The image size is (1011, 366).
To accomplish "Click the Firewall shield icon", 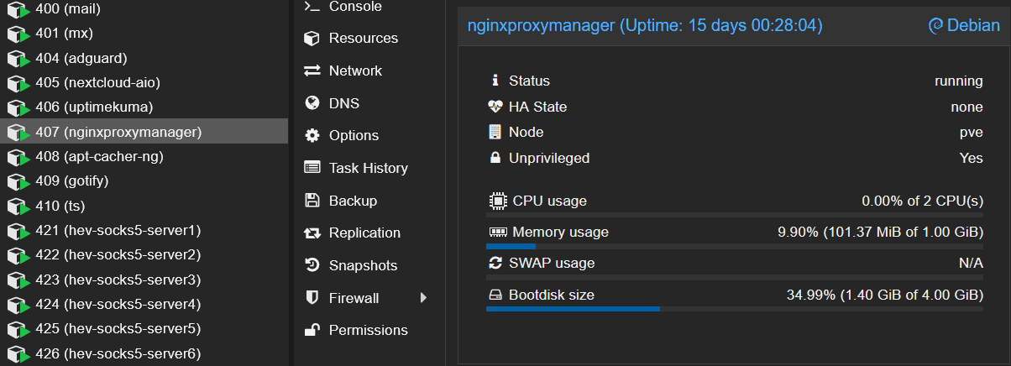I will pos(312,298).
